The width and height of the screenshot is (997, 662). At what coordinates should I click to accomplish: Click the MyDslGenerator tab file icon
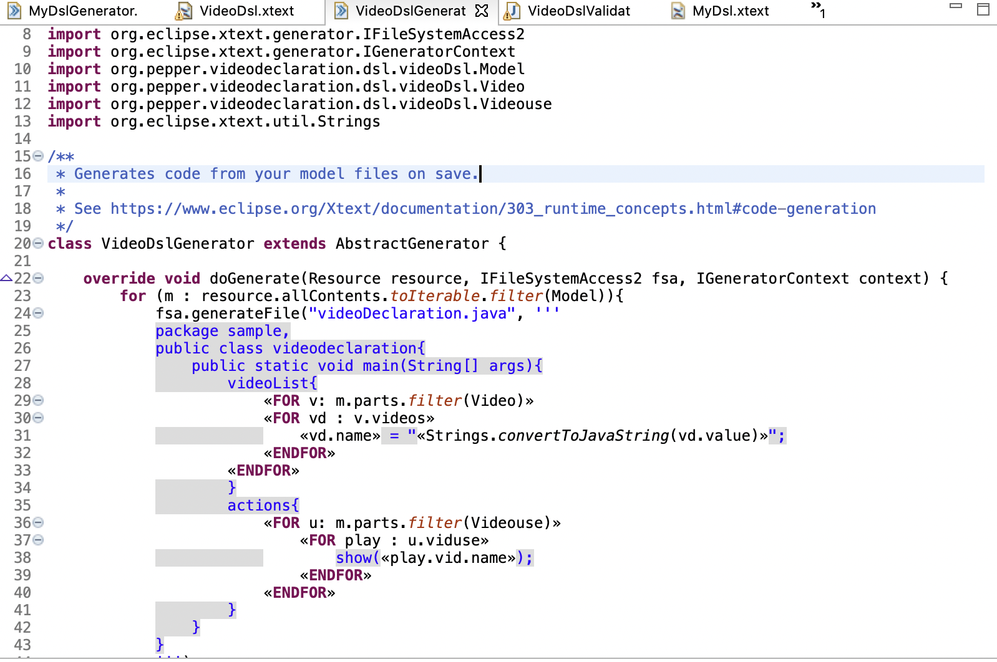coord(14,11)
